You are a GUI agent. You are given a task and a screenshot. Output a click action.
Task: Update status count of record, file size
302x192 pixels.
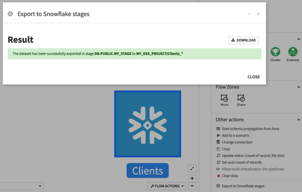[252, 156]
